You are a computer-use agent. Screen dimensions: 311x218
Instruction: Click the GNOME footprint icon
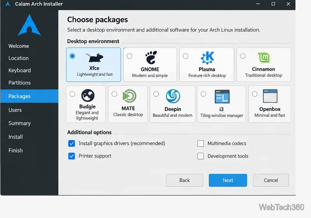pyautogui.click(x=151, y=58)
